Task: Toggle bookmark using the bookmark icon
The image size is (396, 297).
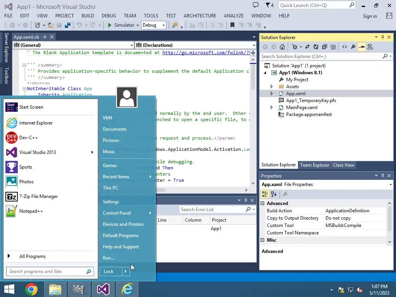Action: pyautogui.click(x=232, y=25)
